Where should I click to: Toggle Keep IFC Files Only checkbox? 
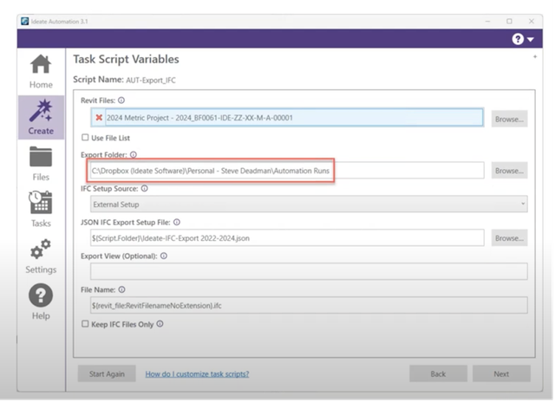(x=85, y=324)
